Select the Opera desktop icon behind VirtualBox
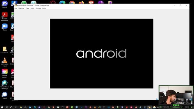This screenshot has width=194, height=109. 53,2
